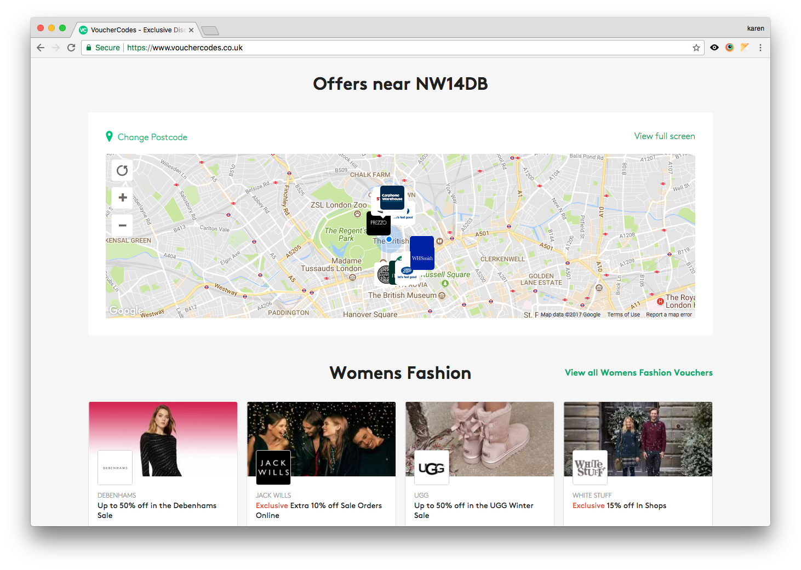Open the eye extension icon
Viewport: 801px width, 570px height.
click(714, 48)
